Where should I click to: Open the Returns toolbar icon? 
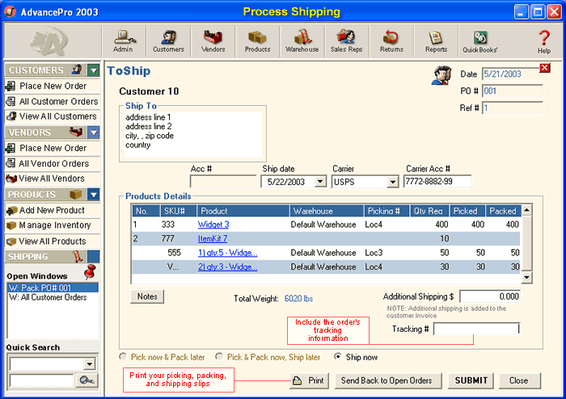click(x=391, y=41)
